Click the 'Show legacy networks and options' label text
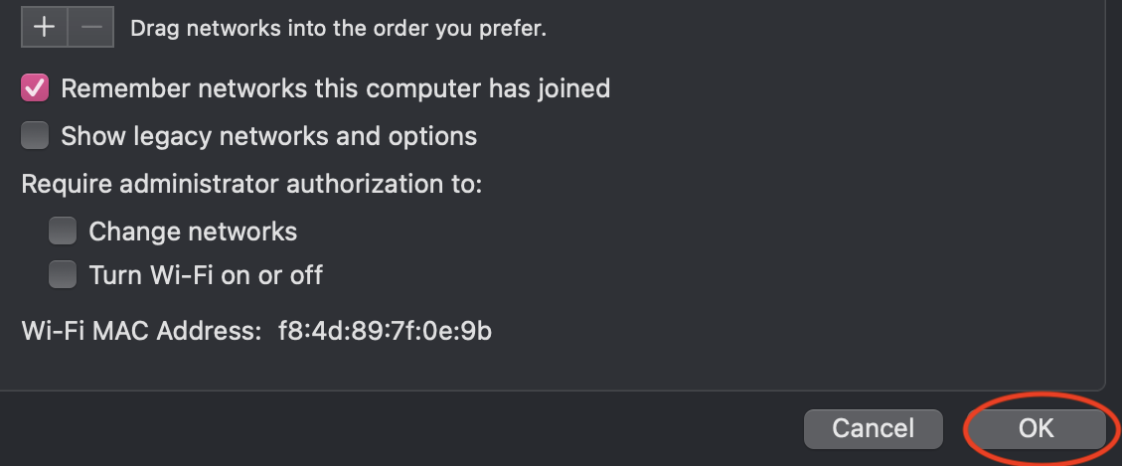This screenshot has width=1122, height=466. point(268,135)
